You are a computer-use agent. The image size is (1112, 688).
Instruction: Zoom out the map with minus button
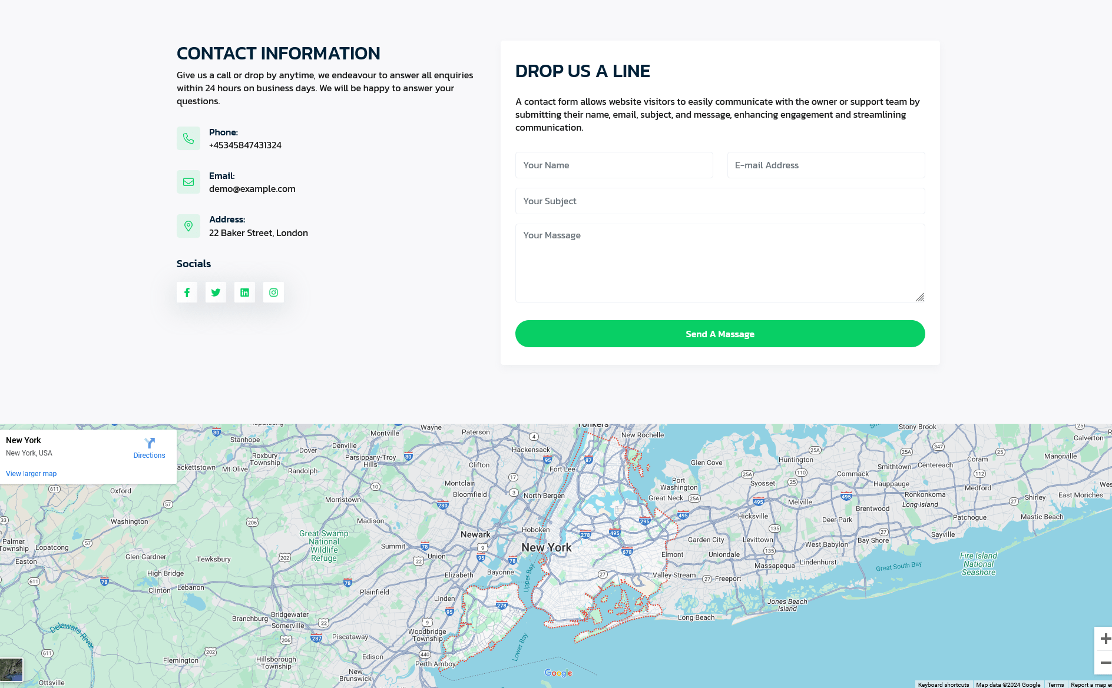(1105, 663)
